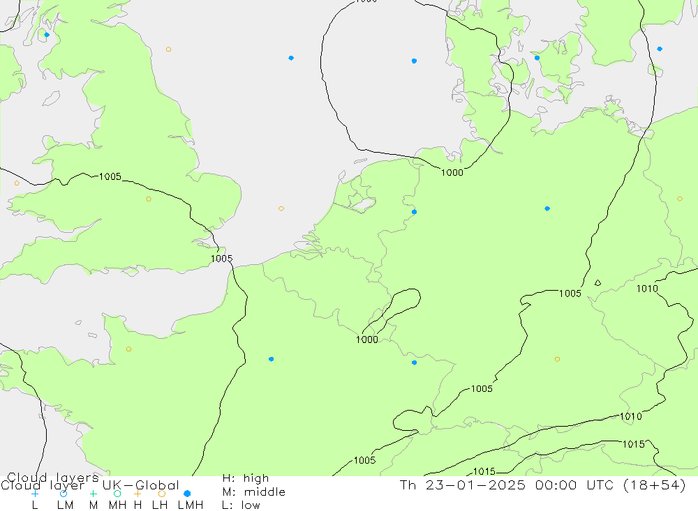Click the 1005 label at the Dover Strait
This screenshot has height=511, width=698.
(x=222, y=259)
